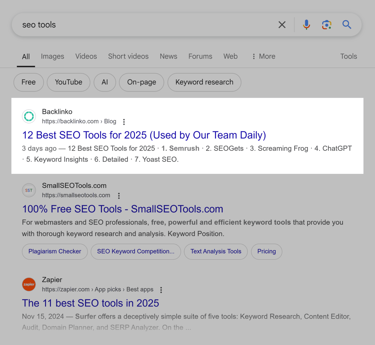Image resolution: width=375 pixels, height=345 pixels.
Task: Apply the Keyword research filter chip
Action: 204,82
